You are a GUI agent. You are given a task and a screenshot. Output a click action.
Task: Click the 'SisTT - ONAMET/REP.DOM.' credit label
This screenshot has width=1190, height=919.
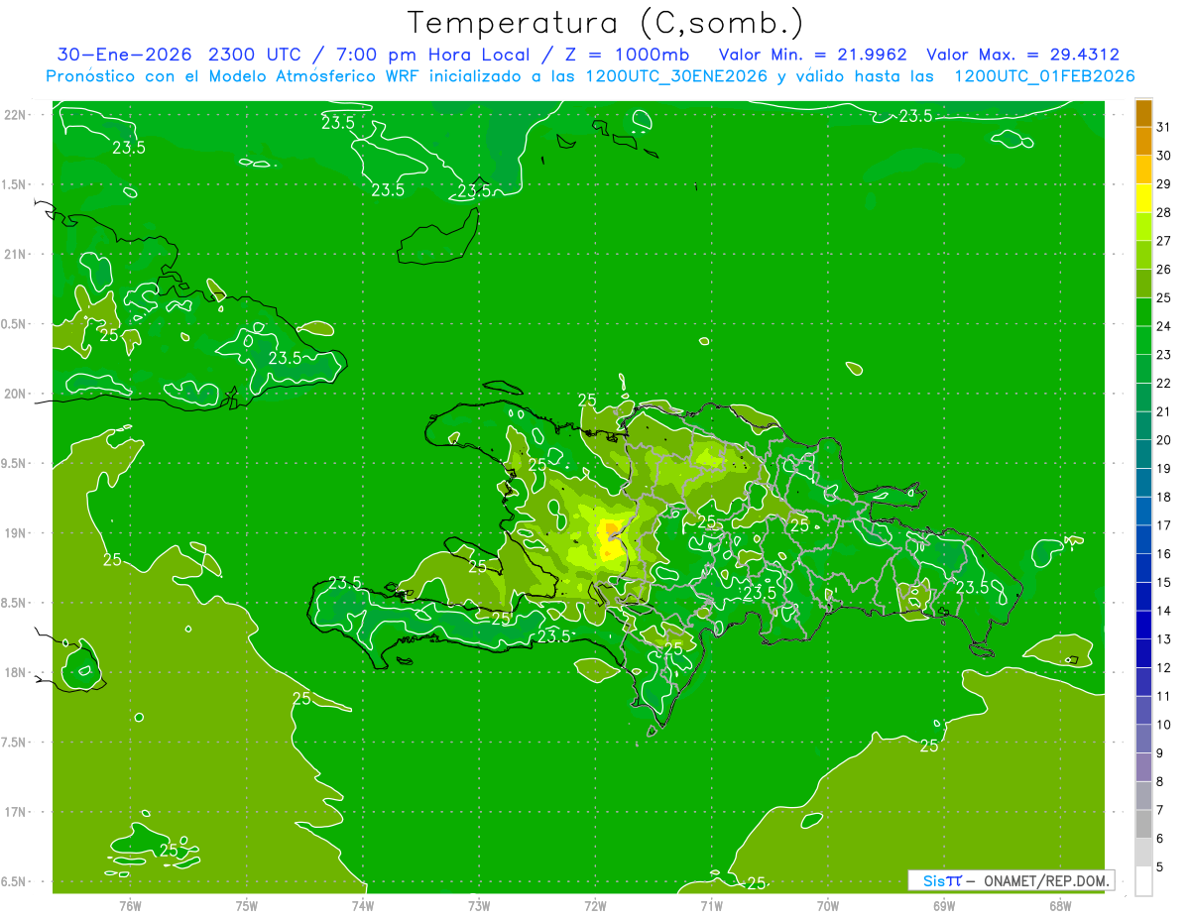(x=1011, y=880)
